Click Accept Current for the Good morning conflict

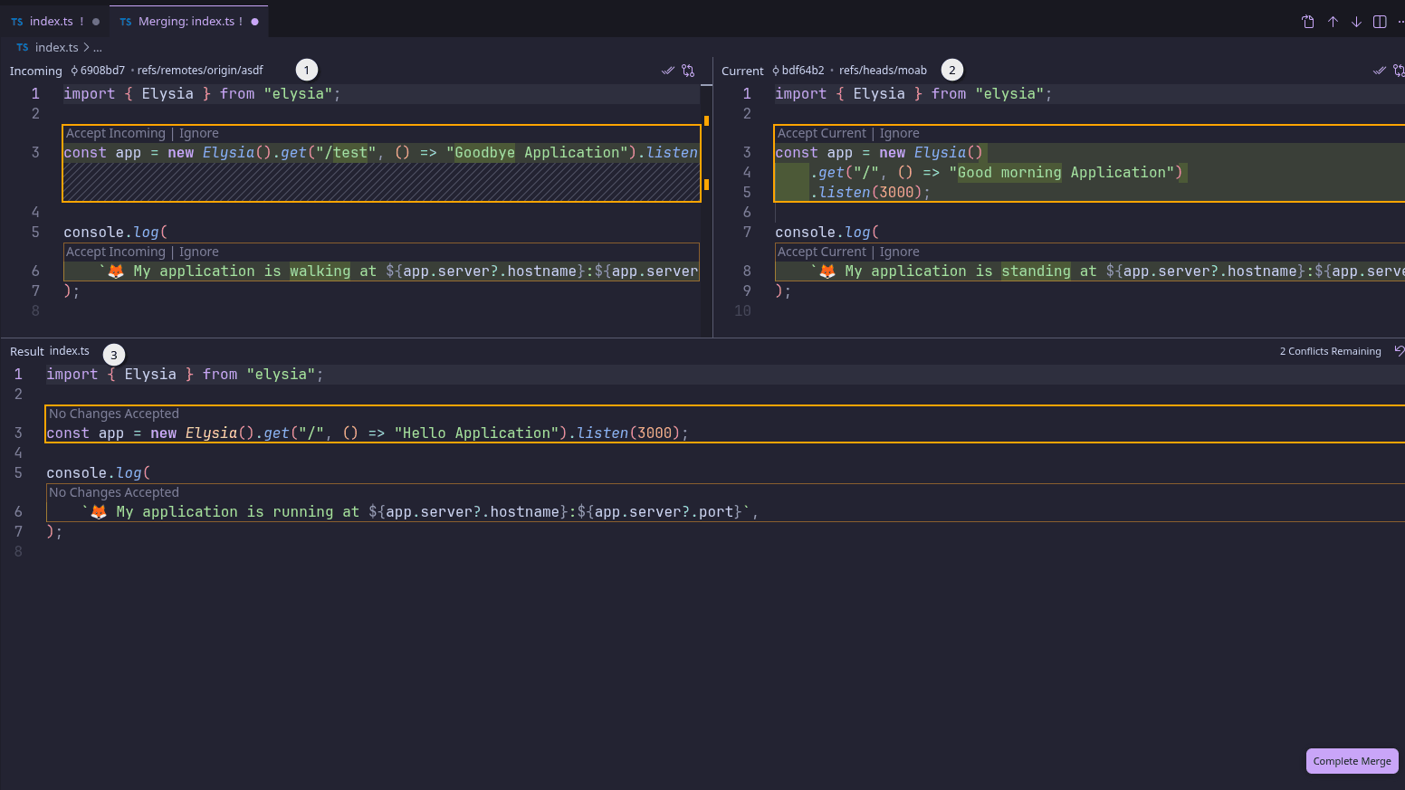(x=822, y=133)
